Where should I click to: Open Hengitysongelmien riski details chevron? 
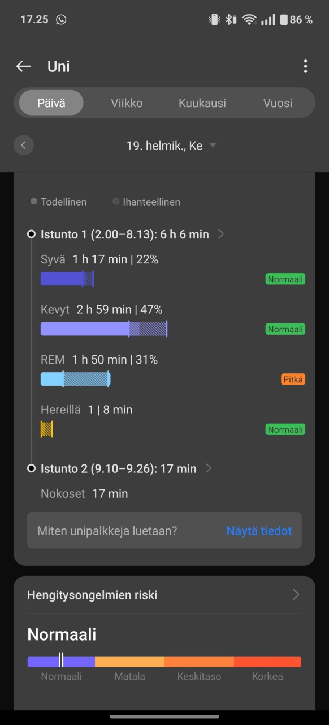click(x=296, y=595)
